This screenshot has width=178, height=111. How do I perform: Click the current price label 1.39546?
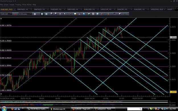point(173,37)
